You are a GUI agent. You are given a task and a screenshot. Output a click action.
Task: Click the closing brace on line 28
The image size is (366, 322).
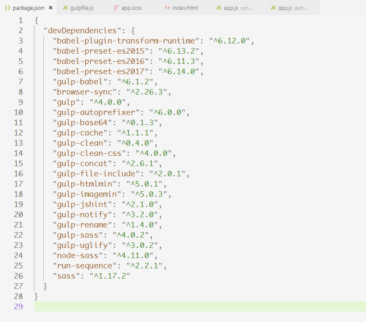36,296
